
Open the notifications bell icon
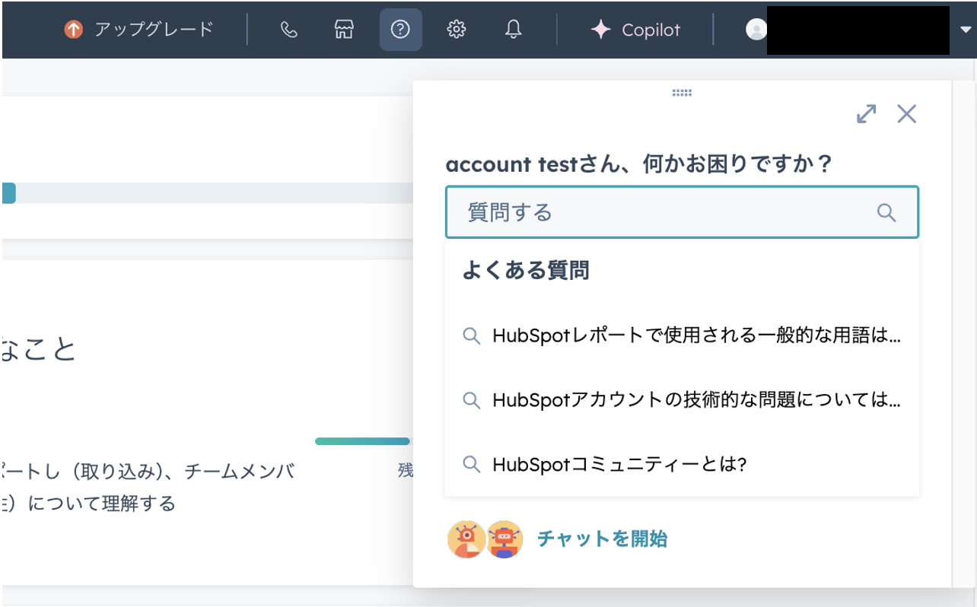click(x=514, y=30)
